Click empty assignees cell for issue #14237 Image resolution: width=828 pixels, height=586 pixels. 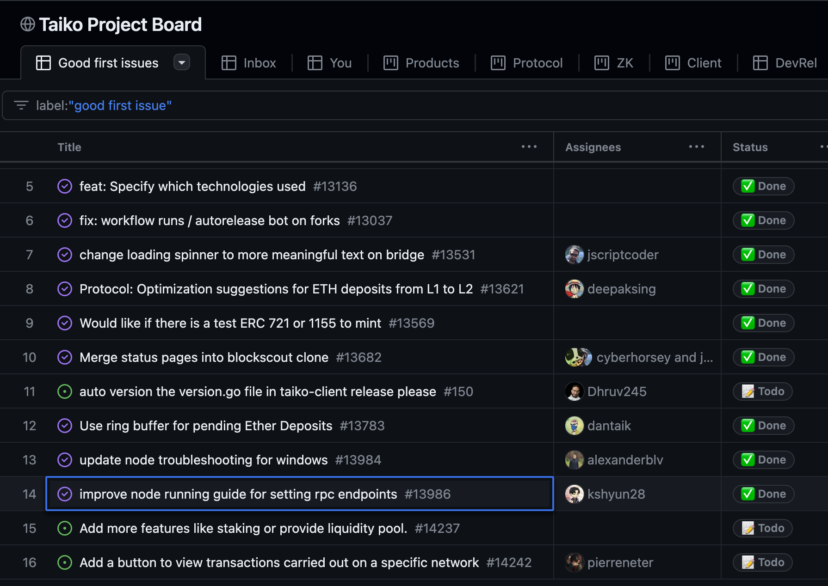pos(637,528)
